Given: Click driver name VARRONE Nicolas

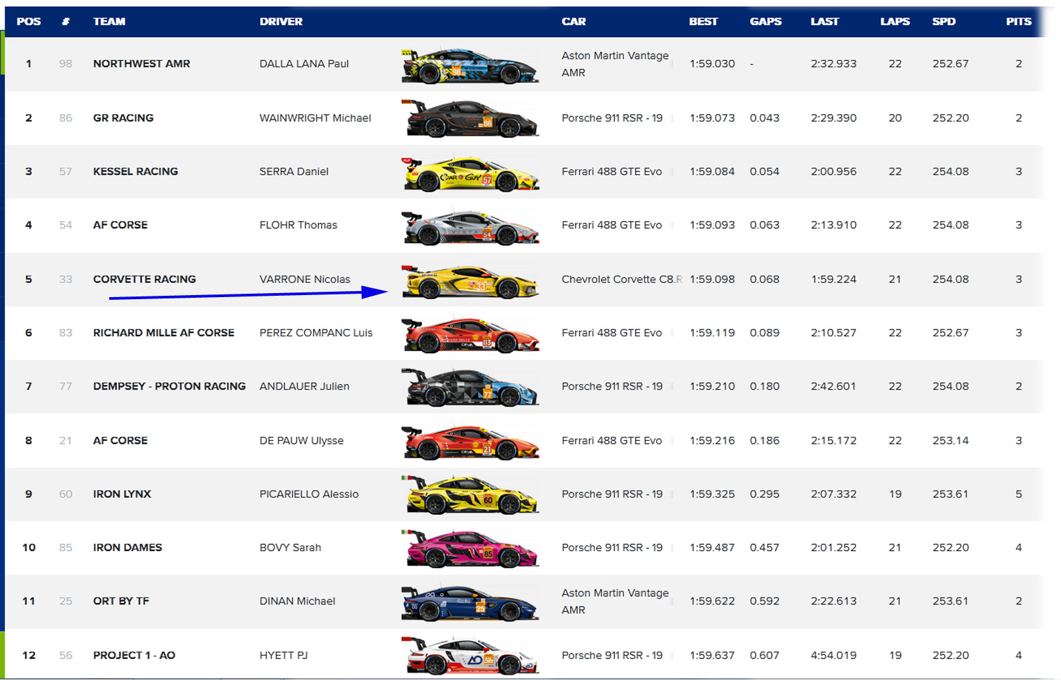Looking at the screenshot, I should point(305,279).
